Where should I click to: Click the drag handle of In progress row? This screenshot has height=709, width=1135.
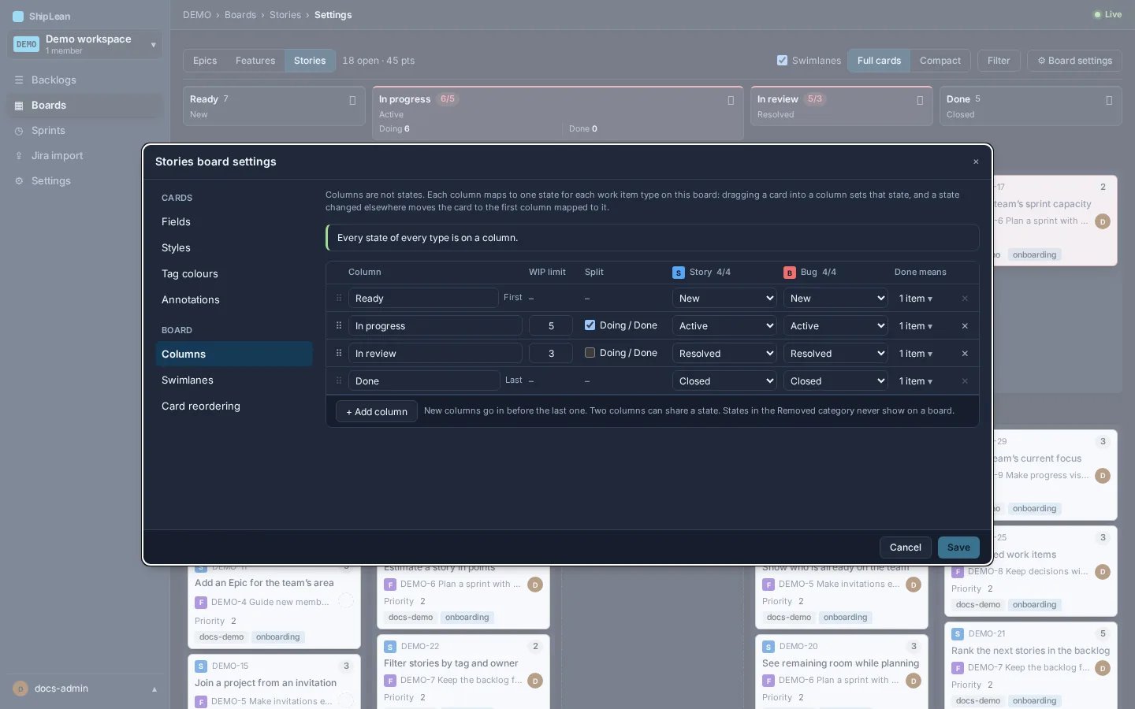click(x=339, y=325)
